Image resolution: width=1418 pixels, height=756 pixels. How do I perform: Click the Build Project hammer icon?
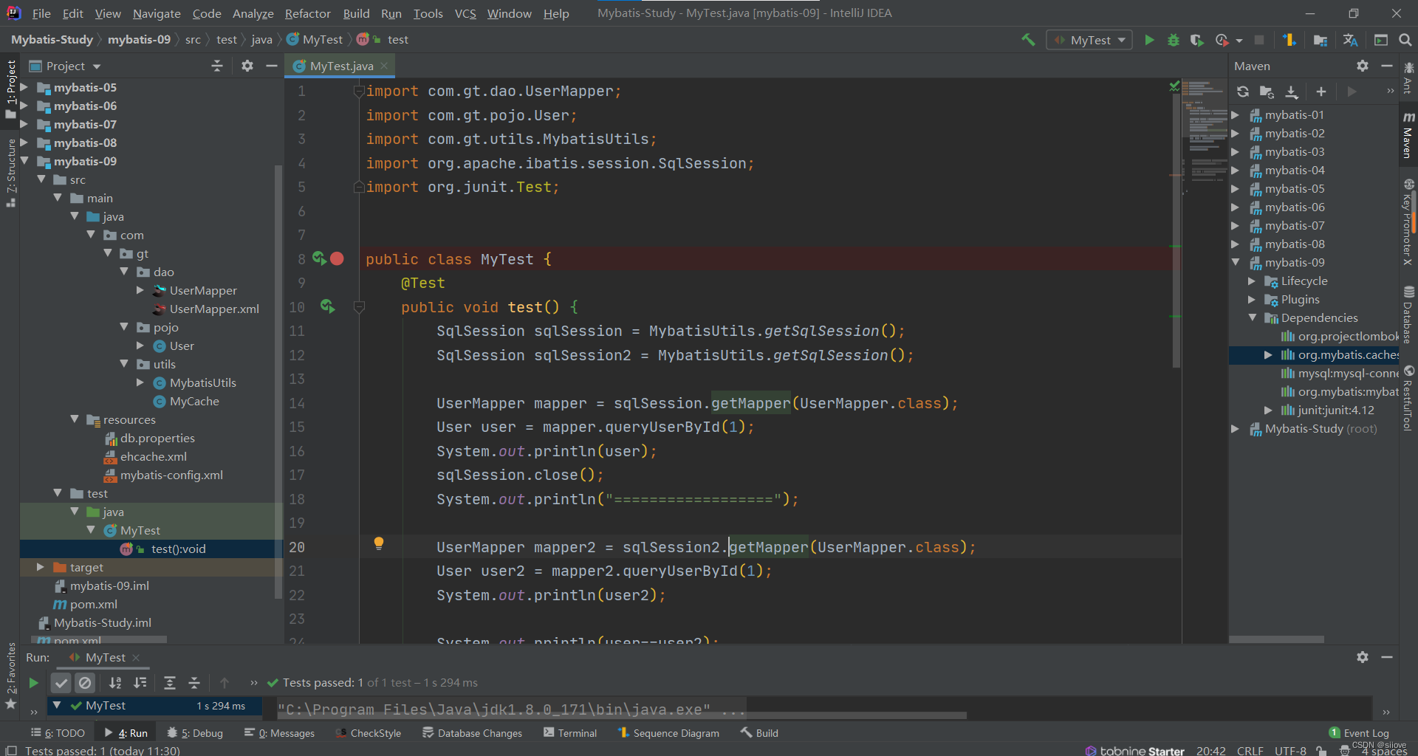point(1028,40)
